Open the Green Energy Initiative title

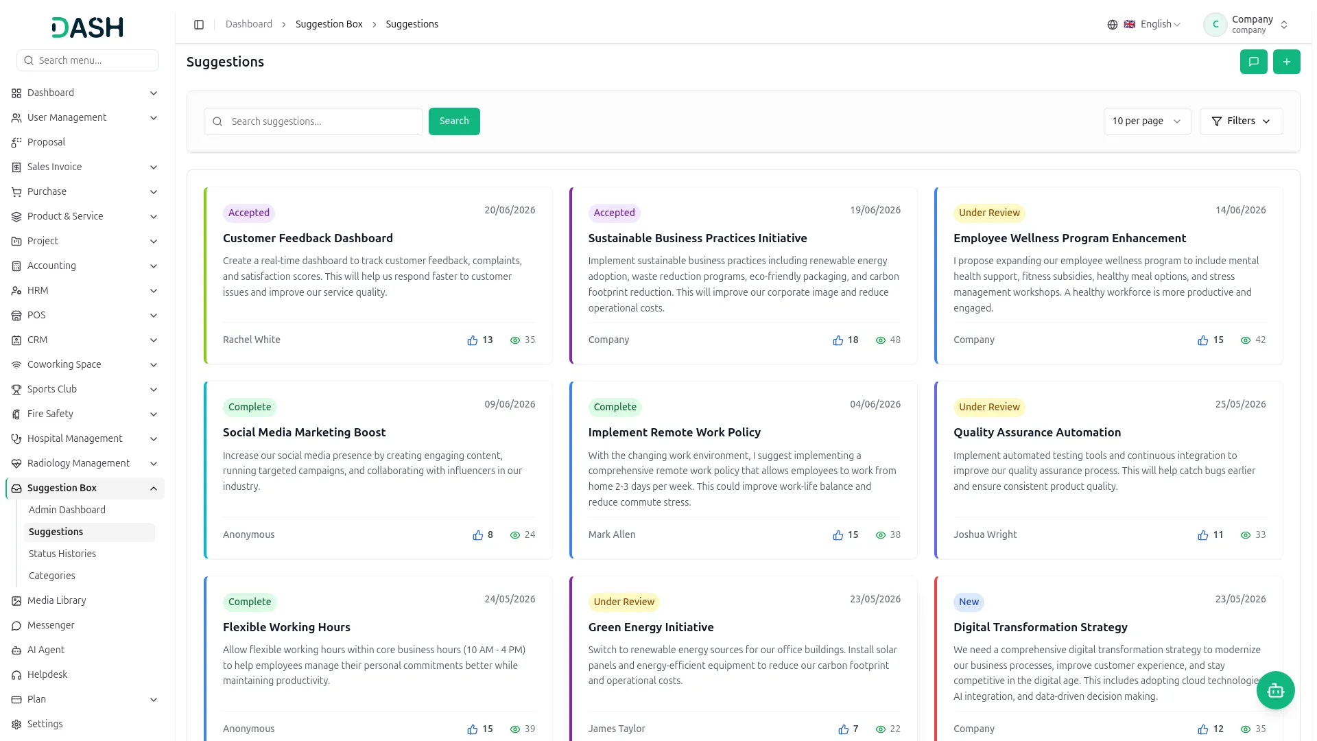(x=650, y=628)
